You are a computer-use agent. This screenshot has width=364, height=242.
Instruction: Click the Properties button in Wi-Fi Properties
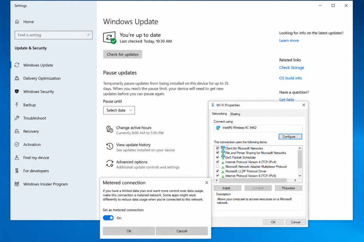[288, 188]
